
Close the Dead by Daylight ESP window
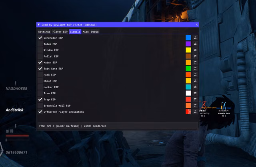point(197,25)
